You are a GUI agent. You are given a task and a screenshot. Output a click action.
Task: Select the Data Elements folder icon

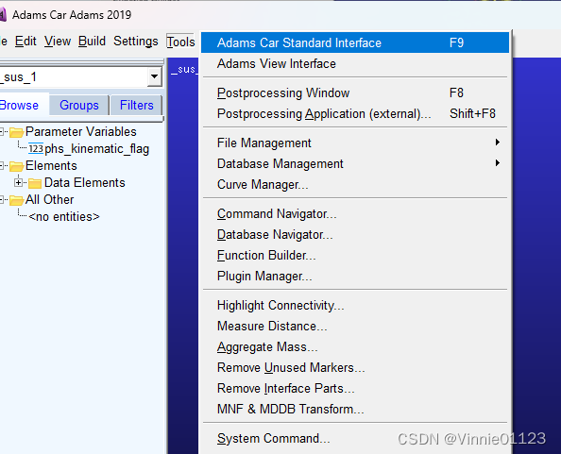pyautogui.click(x=35, y=183)
